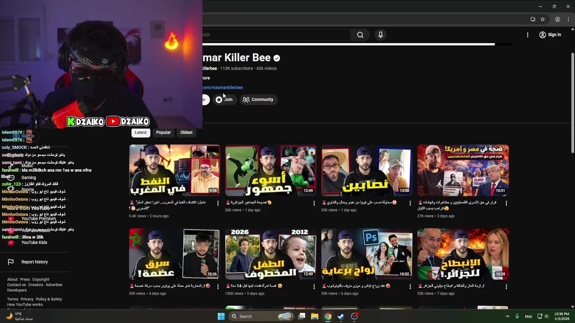This screenshot has height=323, width=575.
Task: Click the Press footer link
Action: point(25,279)
